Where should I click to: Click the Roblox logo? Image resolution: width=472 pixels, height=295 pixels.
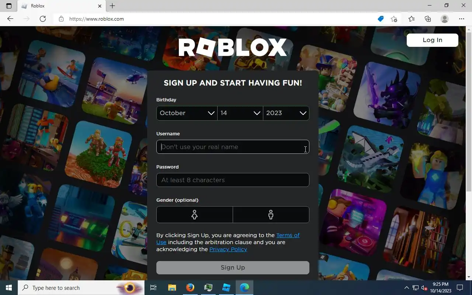(x=233, y=48)
